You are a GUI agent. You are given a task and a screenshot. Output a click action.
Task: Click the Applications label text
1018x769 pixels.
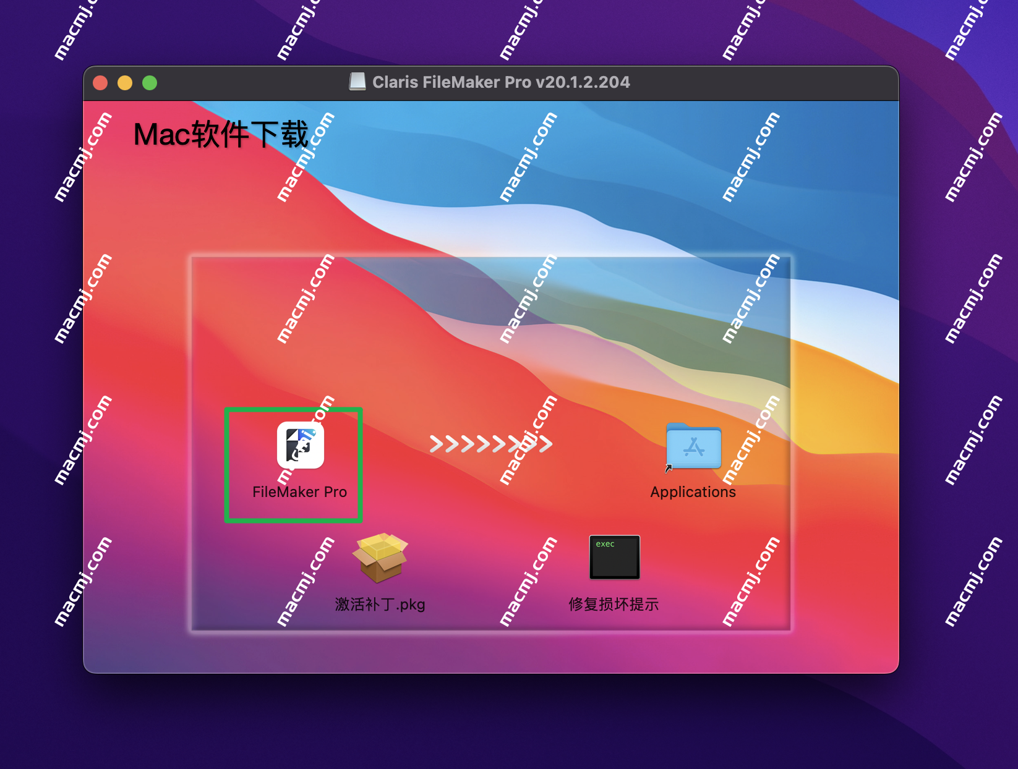693,492
